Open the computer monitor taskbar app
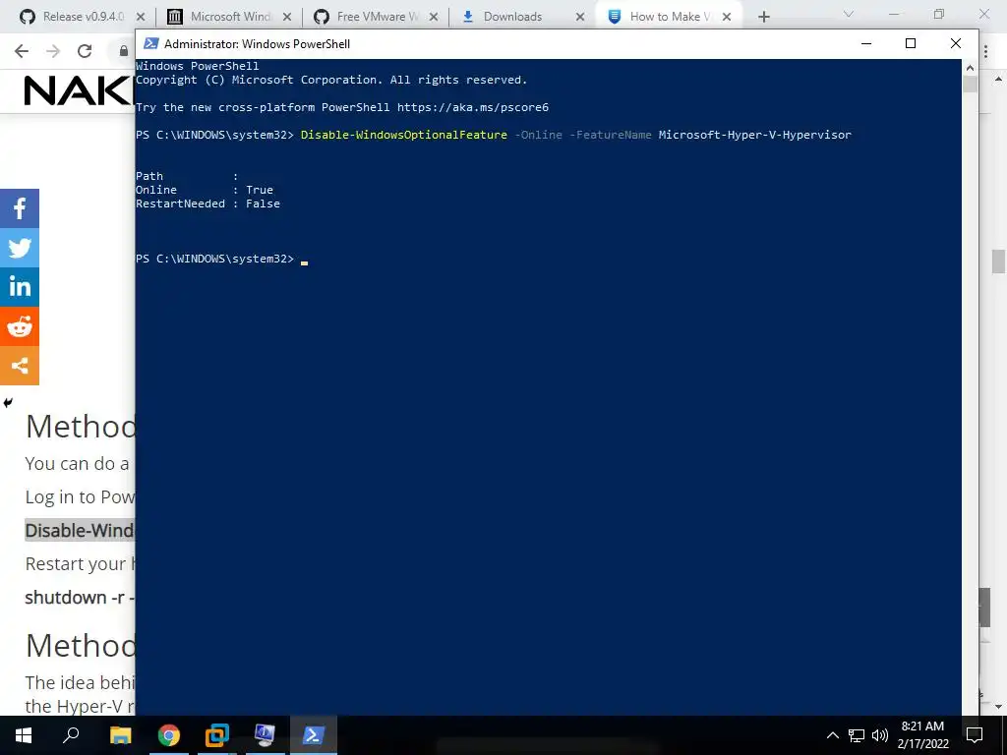Screen dimensions: 1007x755 click(265, 735)
